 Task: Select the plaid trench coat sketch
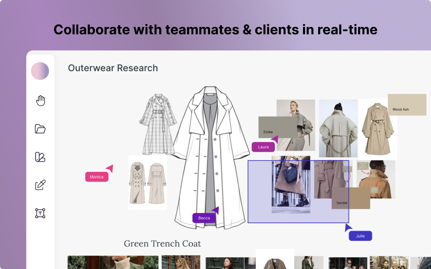click(157, 124)
